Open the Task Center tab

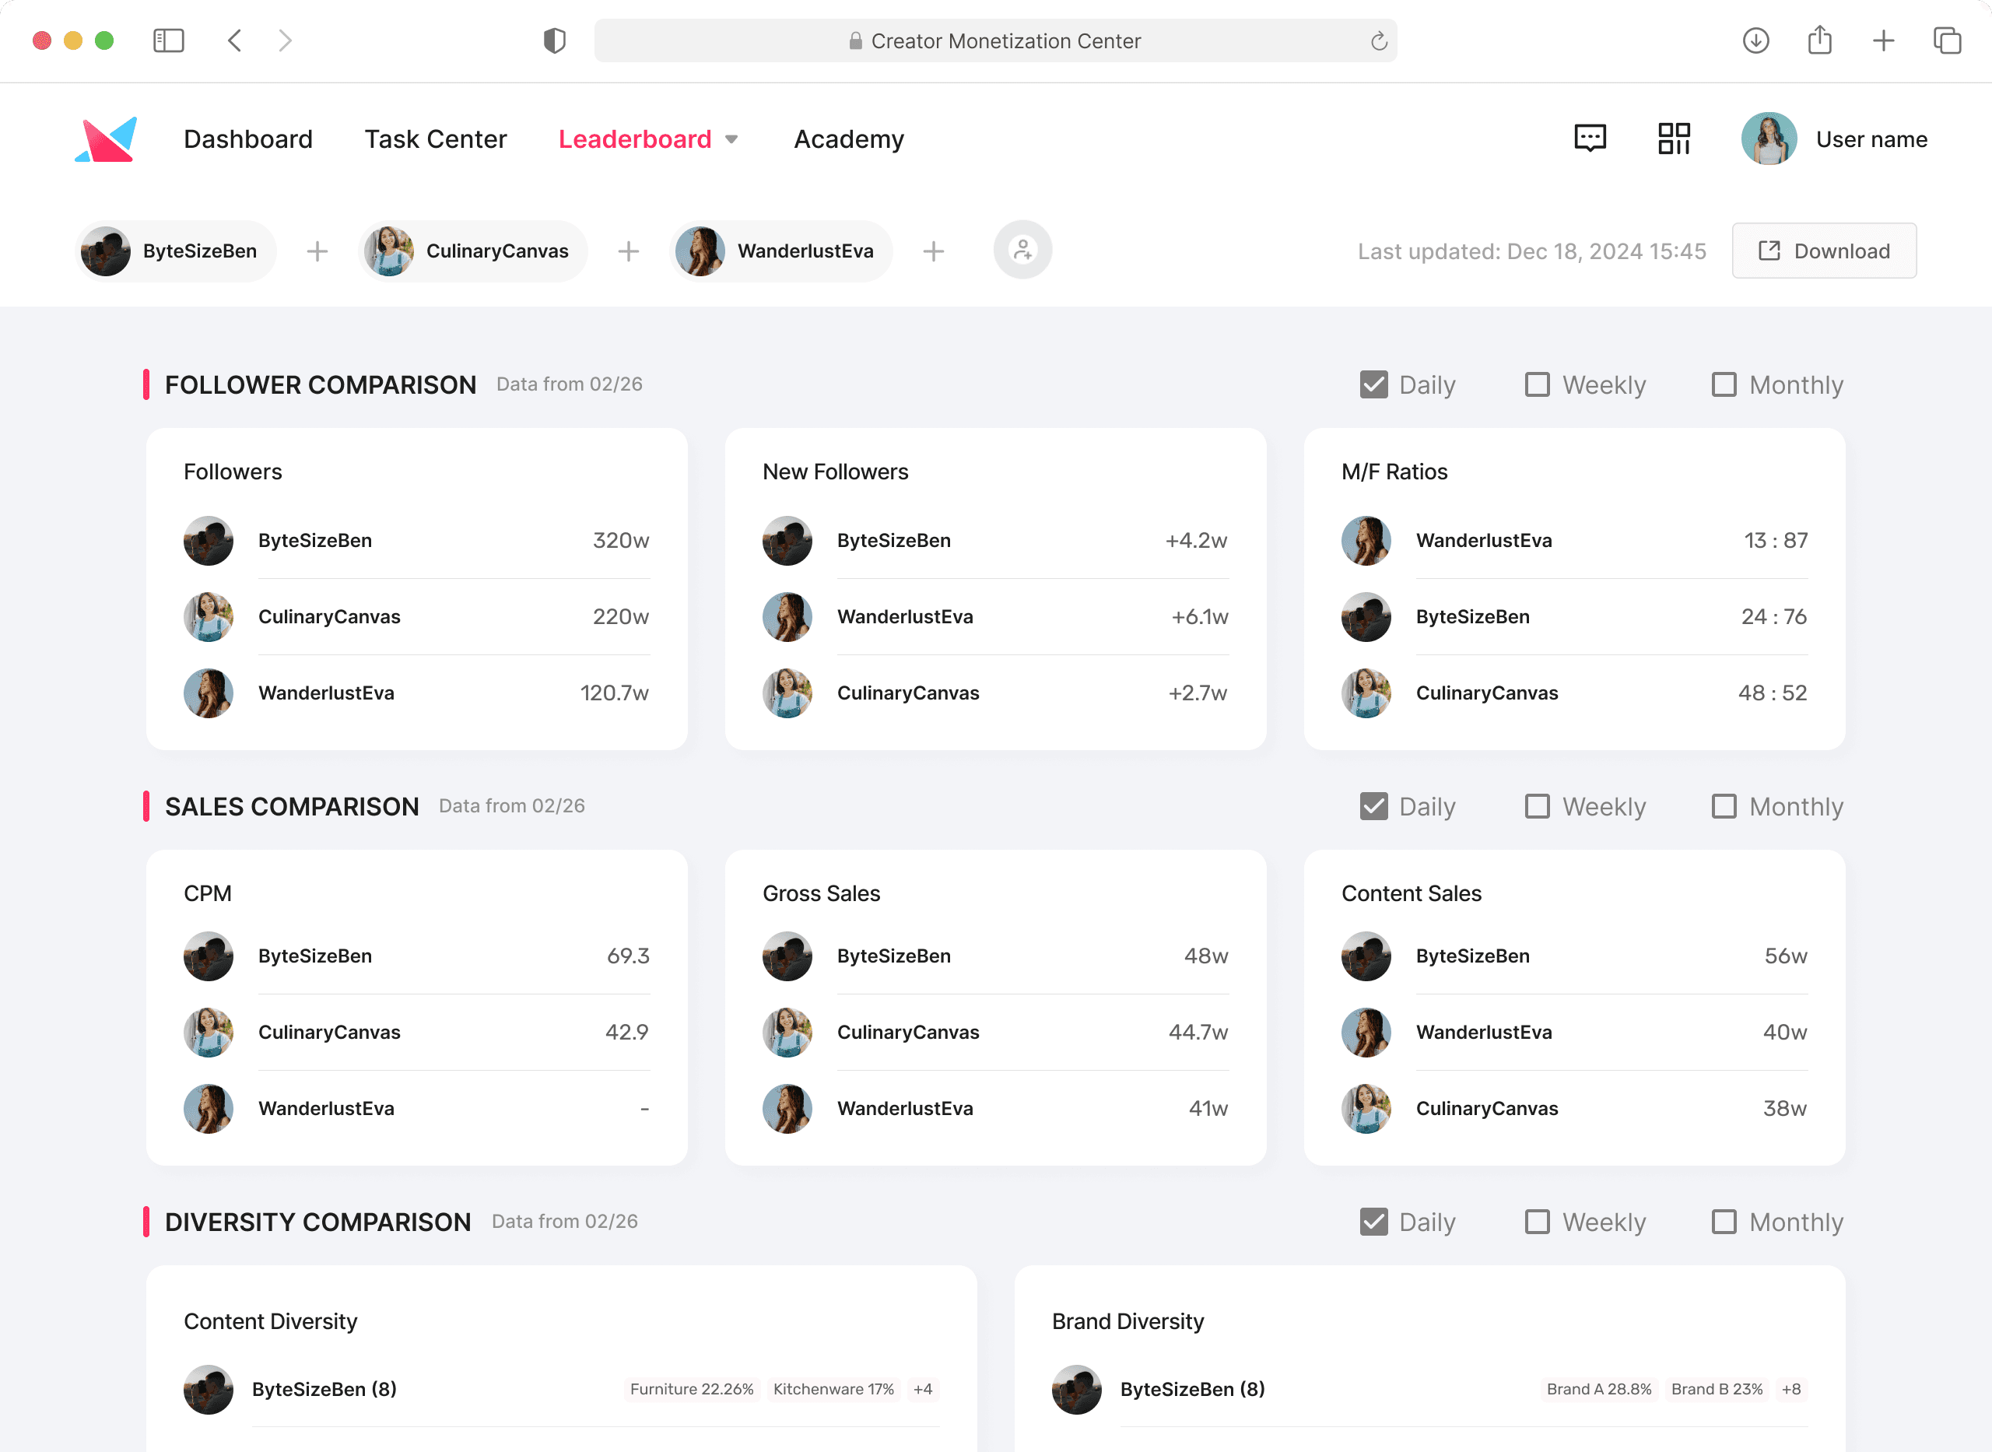tap(436, 139)
